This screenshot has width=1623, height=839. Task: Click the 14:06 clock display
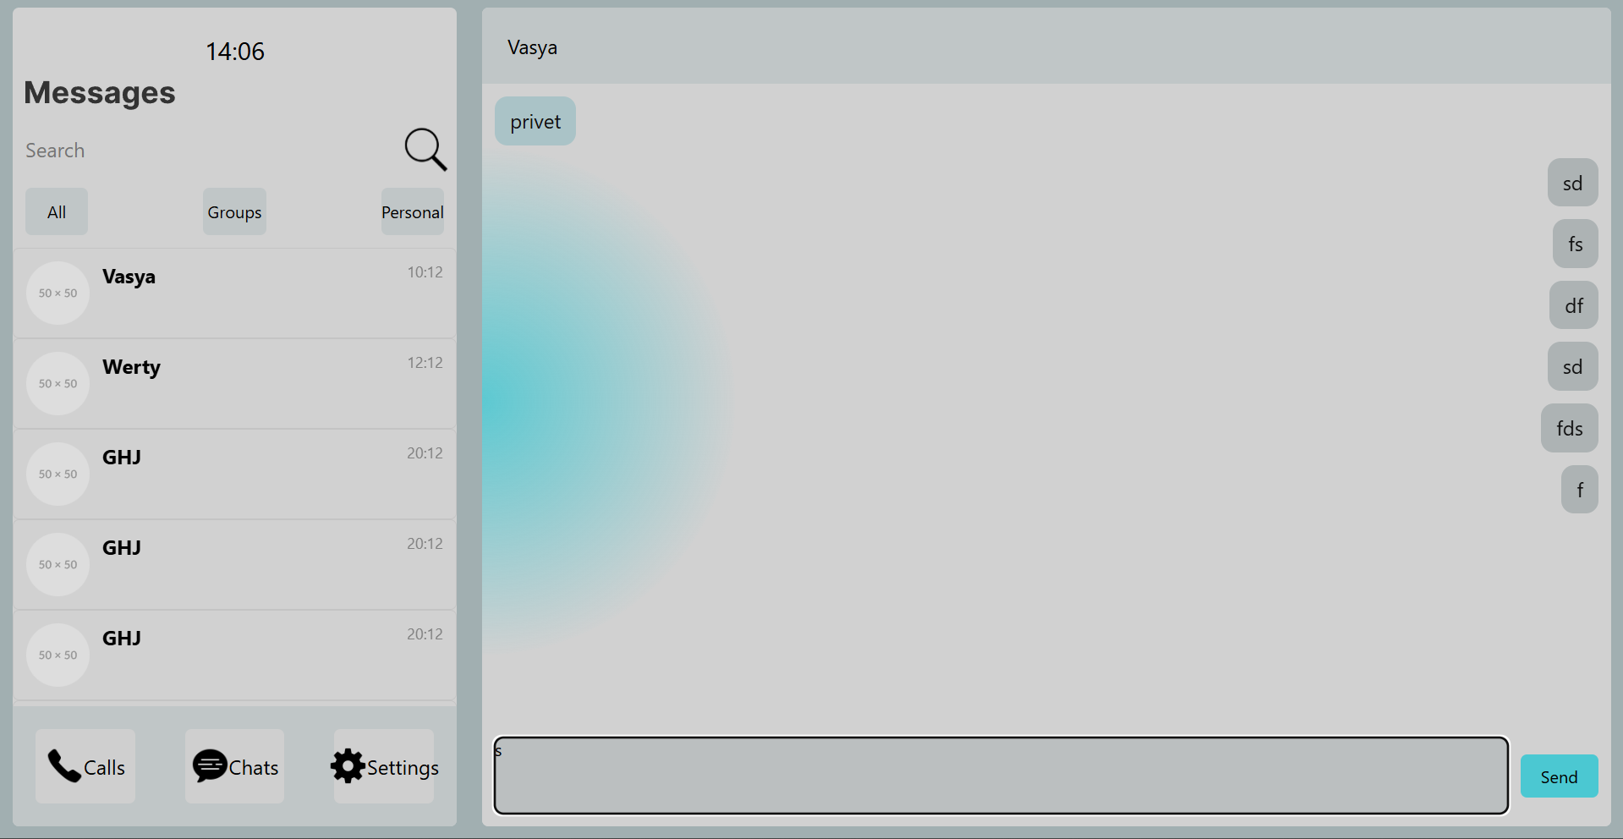coord(235,52)
